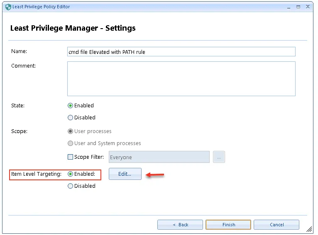
Task: Enable Item Level Targeting
Action: (x=71, y=174)
